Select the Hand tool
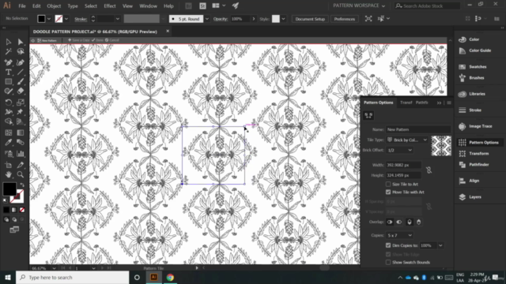This screenshot has height=284, width=506. point(9,174)
